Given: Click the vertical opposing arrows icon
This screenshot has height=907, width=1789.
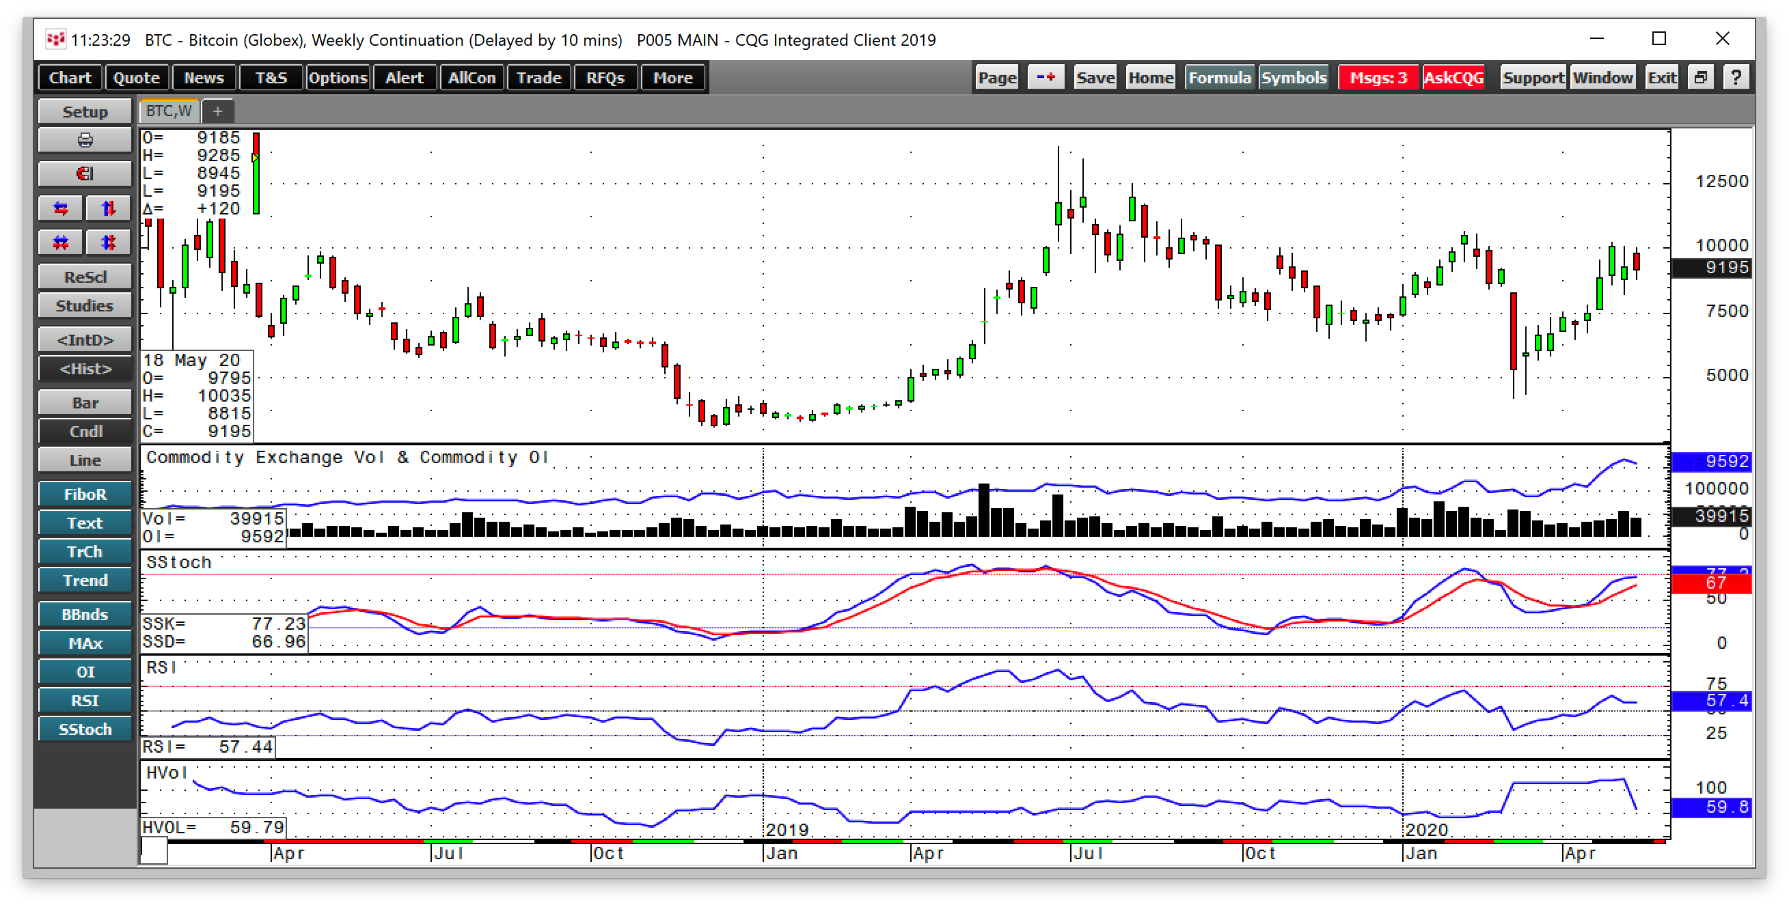Looking at the screenshot, I should 108,208.
